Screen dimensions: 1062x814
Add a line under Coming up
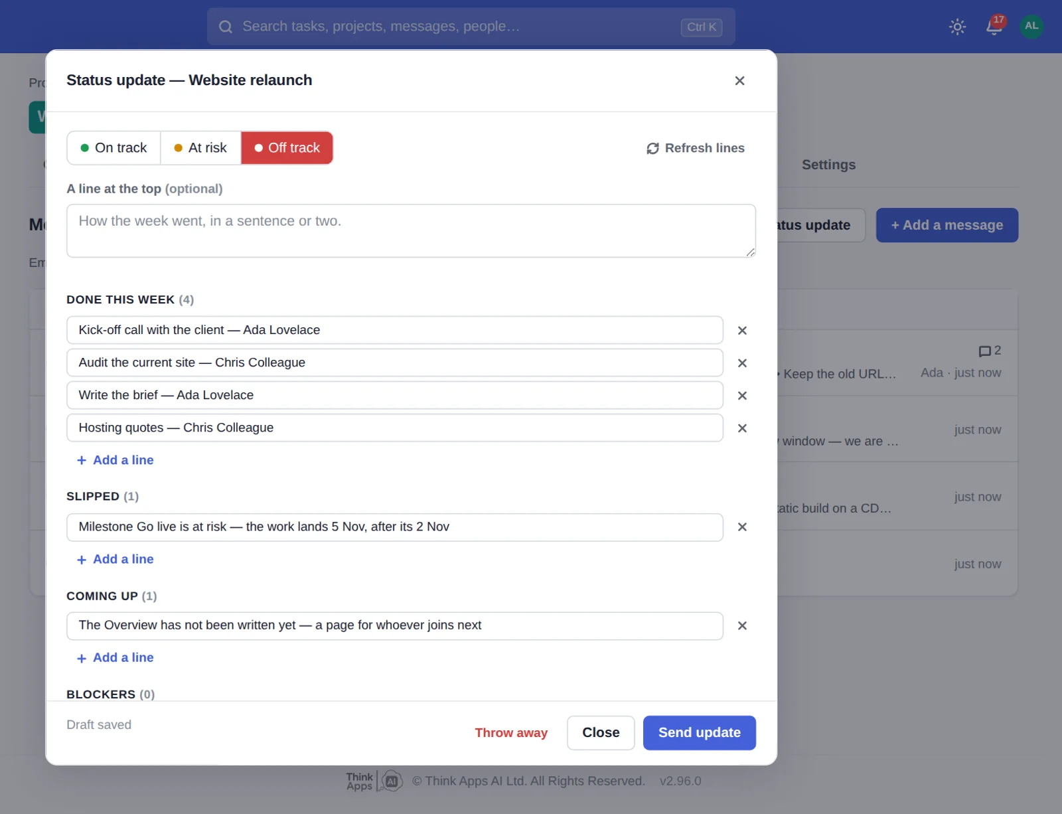pos(115,657)
